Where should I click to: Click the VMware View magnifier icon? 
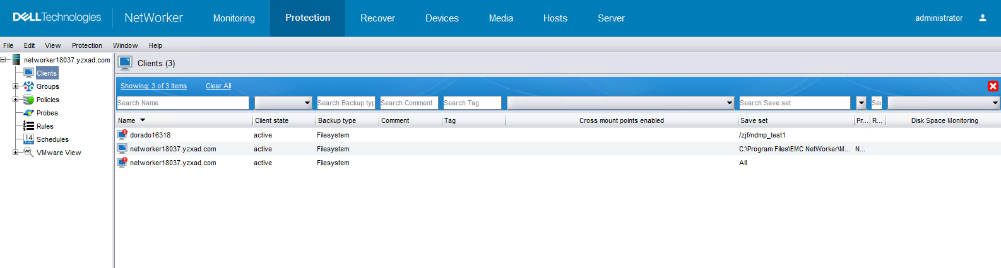pyautogui.click(x=28, y=153)
